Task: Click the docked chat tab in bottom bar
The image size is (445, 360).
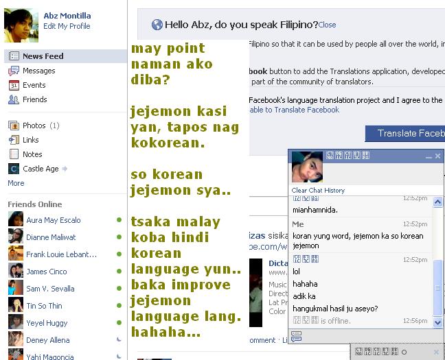Action: coord(398,352)
